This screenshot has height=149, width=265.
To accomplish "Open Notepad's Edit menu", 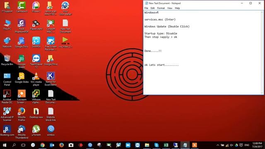I will [153, 8].
